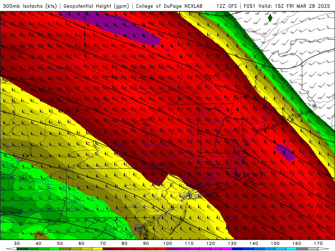Click 'F051 Valid: 15Z FRI MAR 28 2025'
The image size is (335, 251).
287,6
